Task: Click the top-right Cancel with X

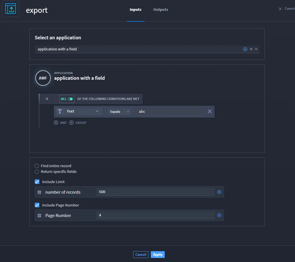Action: [286, 9]
